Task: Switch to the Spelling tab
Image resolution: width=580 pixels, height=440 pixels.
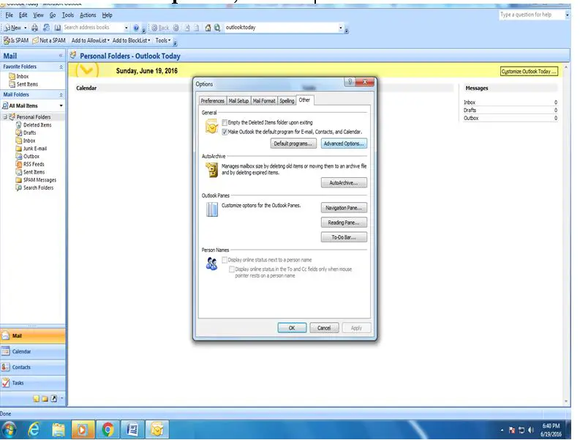Action: click(287, 101)
